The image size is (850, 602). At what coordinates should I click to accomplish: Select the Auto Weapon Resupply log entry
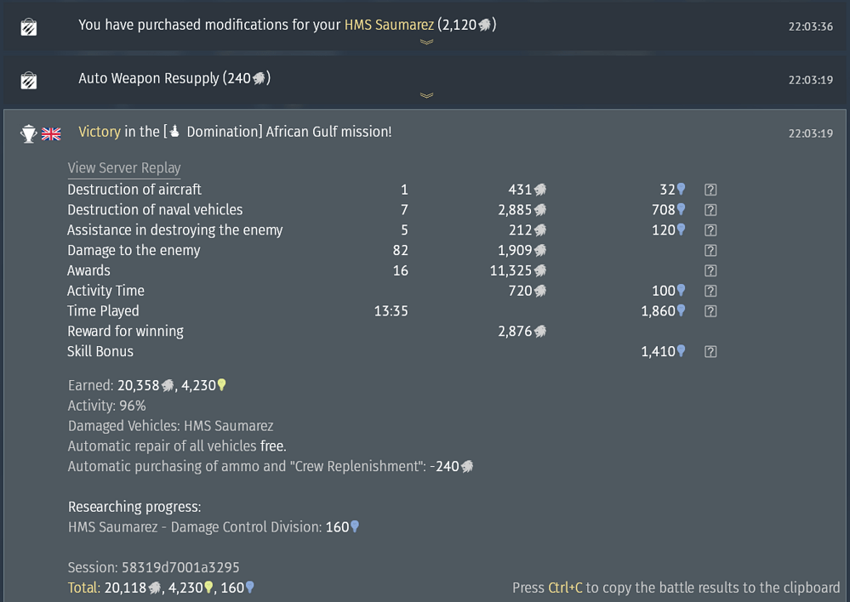(173, 78)
